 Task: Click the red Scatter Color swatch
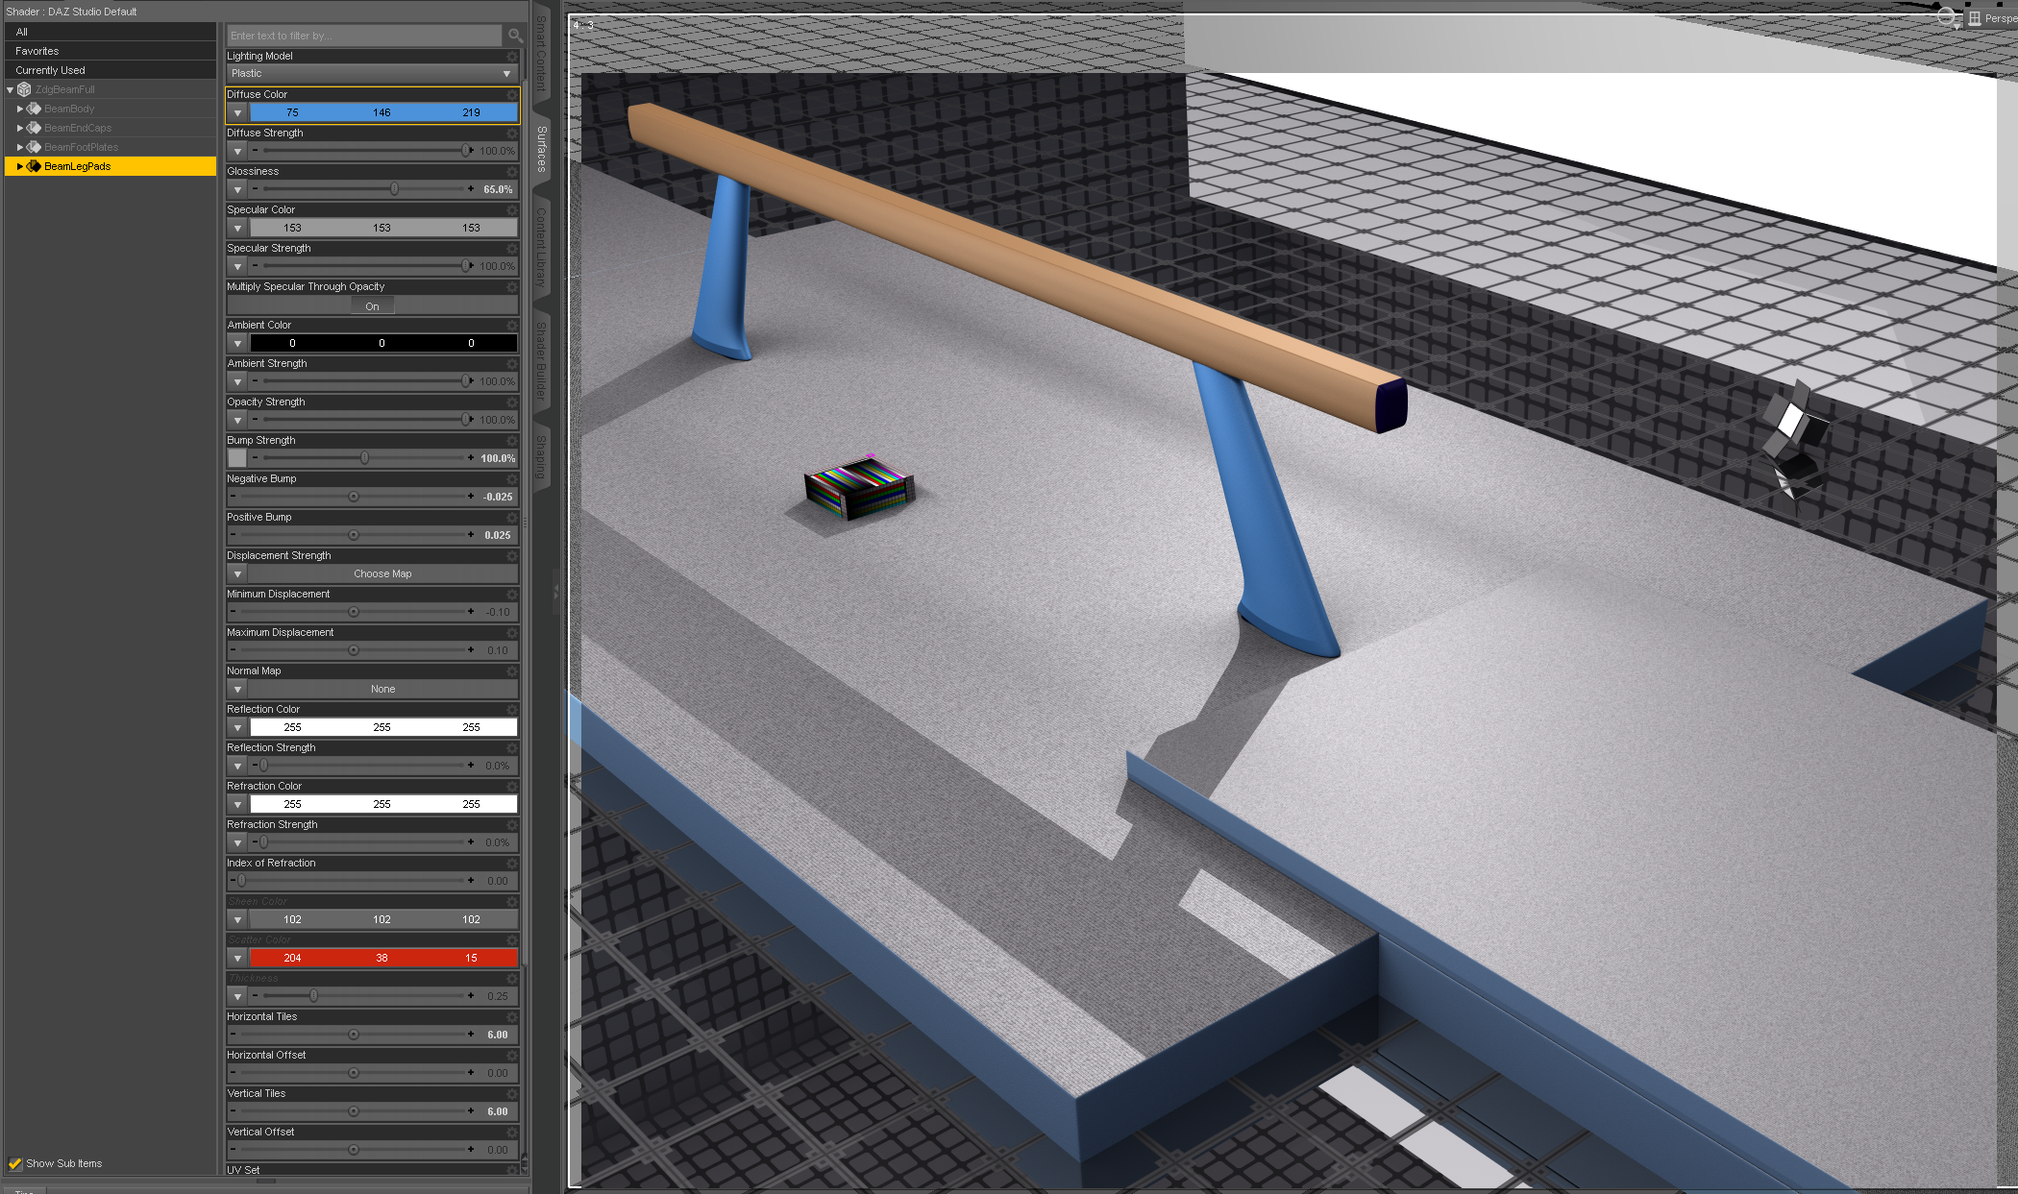pyautogui.click(x=382, y=958)
